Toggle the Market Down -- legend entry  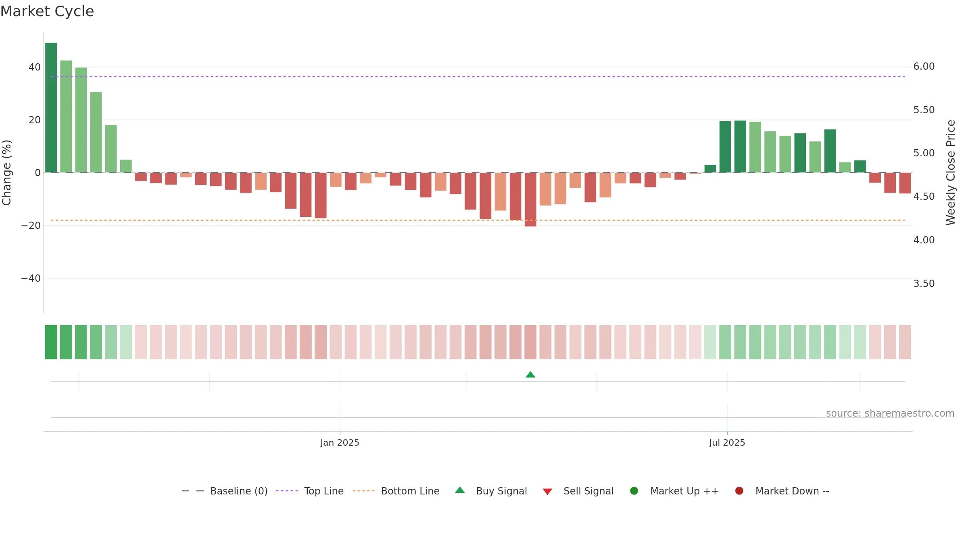[782, 491]
